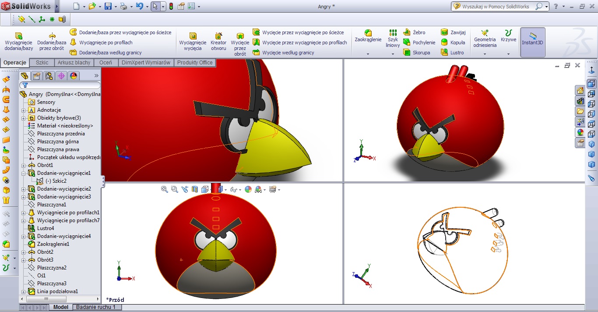The width and height of the screenshot is (598, 312).
Task: Create a new document with the New icon
Action: (76, 6)
